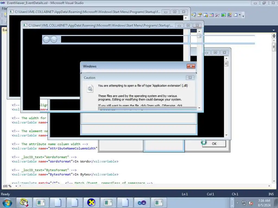This screenshot has width=278, height=208.
Task: Click the 'The attribute name column width' comment
Action: pos(50,144)
